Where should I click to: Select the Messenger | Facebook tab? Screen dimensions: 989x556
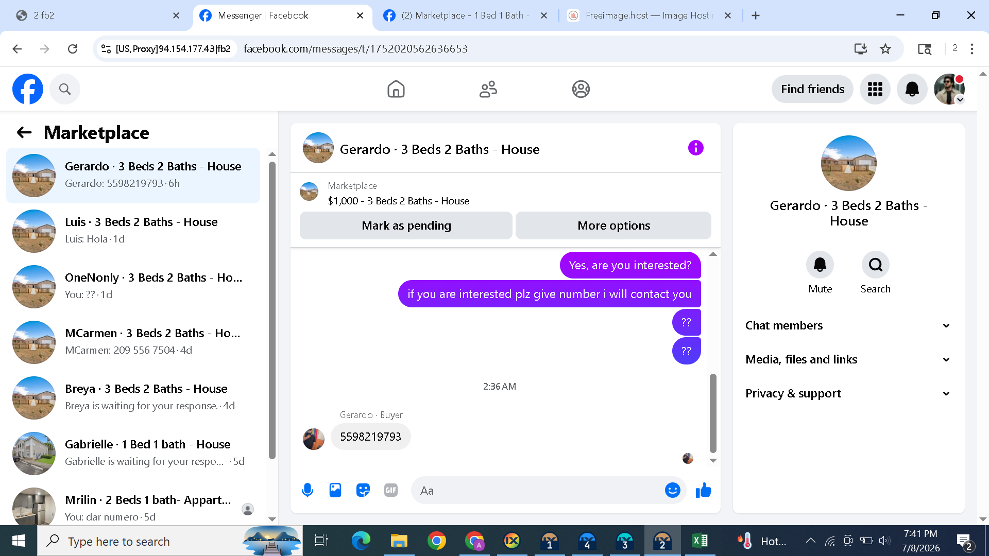281,15
